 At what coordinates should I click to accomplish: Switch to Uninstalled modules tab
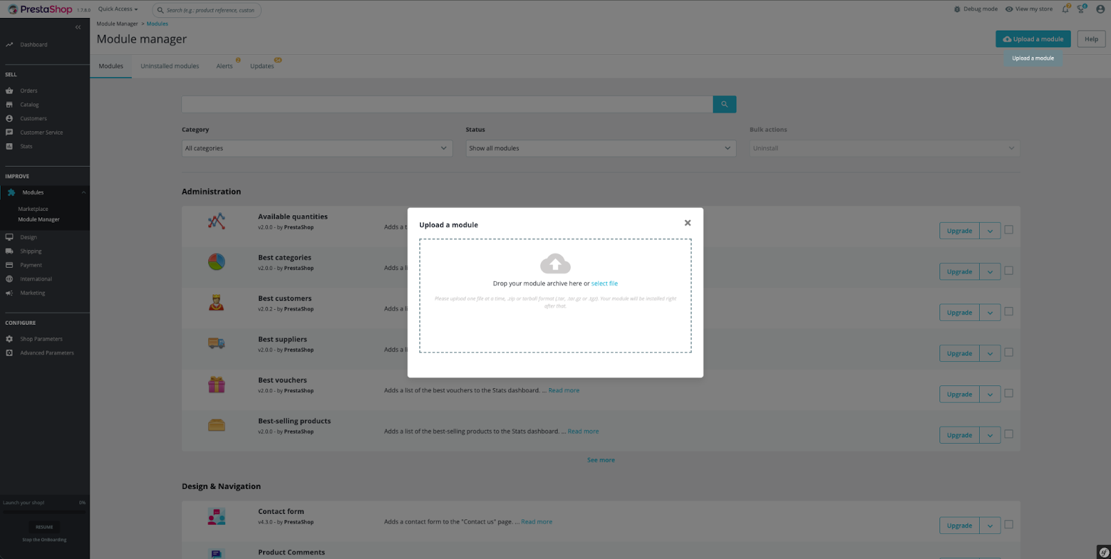(169, 67)
